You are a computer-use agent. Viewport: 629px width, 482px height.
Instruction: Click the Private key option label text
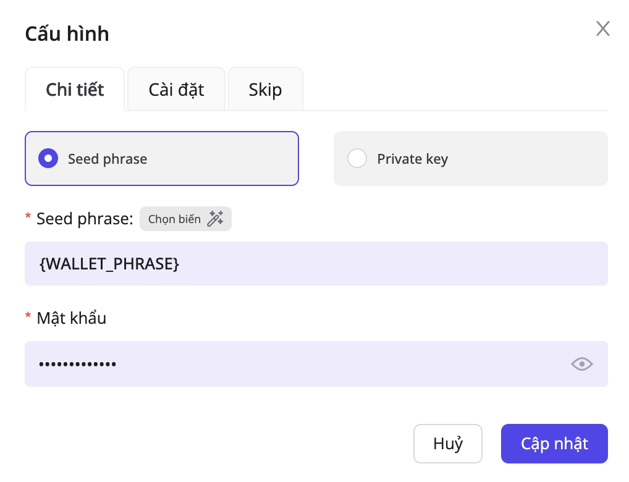point(412,159)
